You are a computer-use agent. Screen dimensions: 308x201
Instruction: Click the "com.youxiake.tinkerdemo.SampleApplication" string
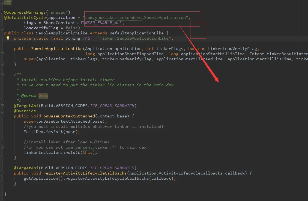(136, 17)
